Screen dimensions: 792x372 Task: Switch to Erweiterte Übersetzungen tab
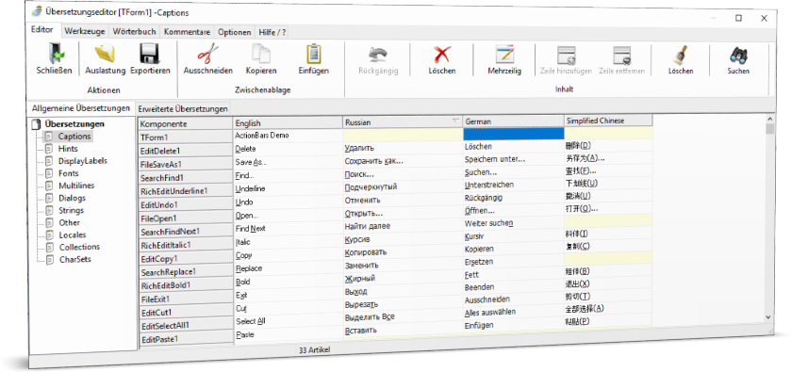pyautogui.click(x=183, y=108)
